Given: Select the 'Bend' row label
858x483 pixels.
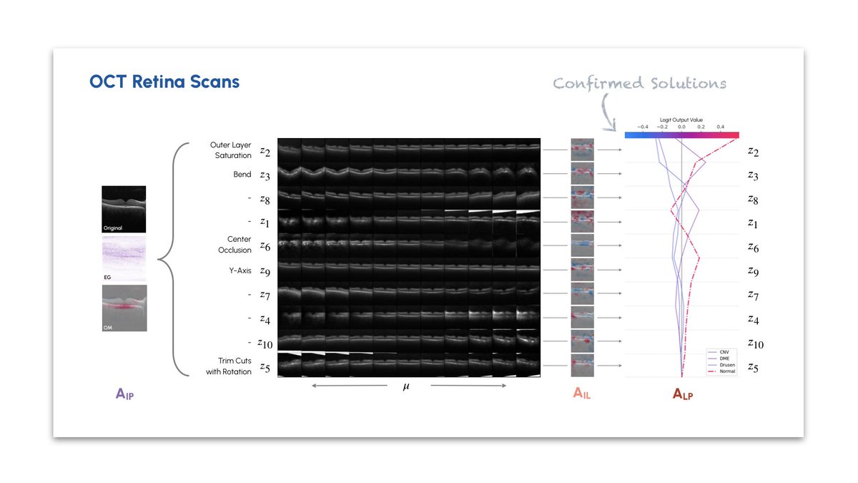Looking at the screenshot, I should coord(242,175).
